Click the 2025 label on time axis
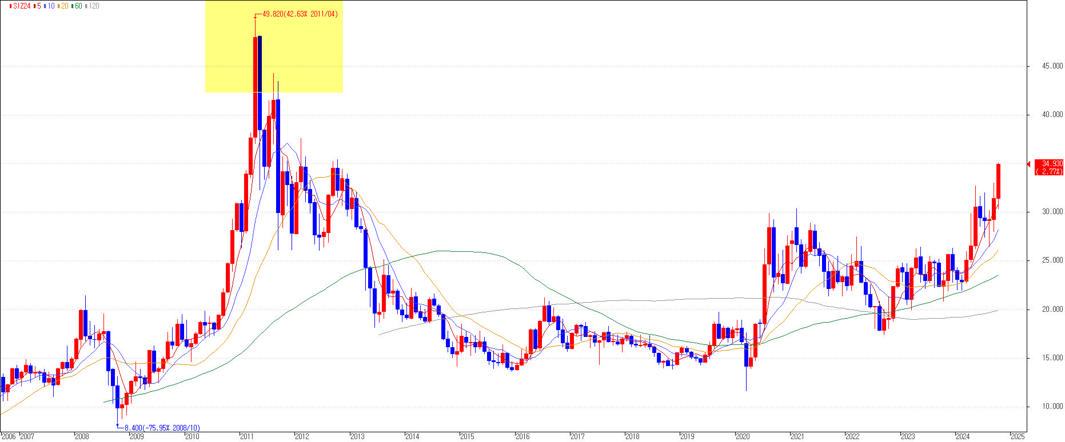This screenshot has width=1065, height=442. click(1018, 437)
